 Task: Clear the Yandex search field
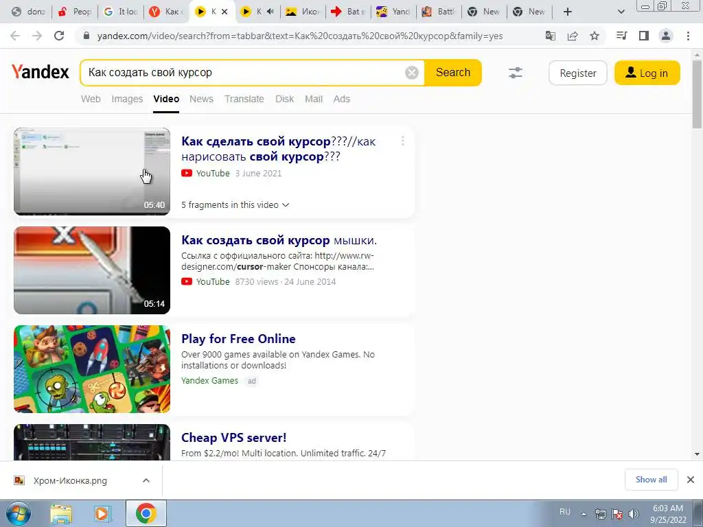click(x=412, y=73)
